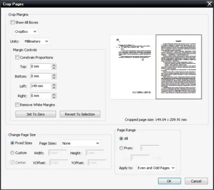Close the Crop Pages dialog
The width and height of the screenshot is (214, 190).
[209, 4]
